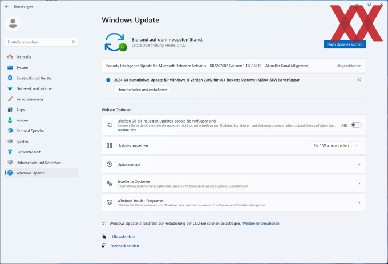Select the Personalisierung brush icon
This screenshot has width=388, height=264.
10,99
